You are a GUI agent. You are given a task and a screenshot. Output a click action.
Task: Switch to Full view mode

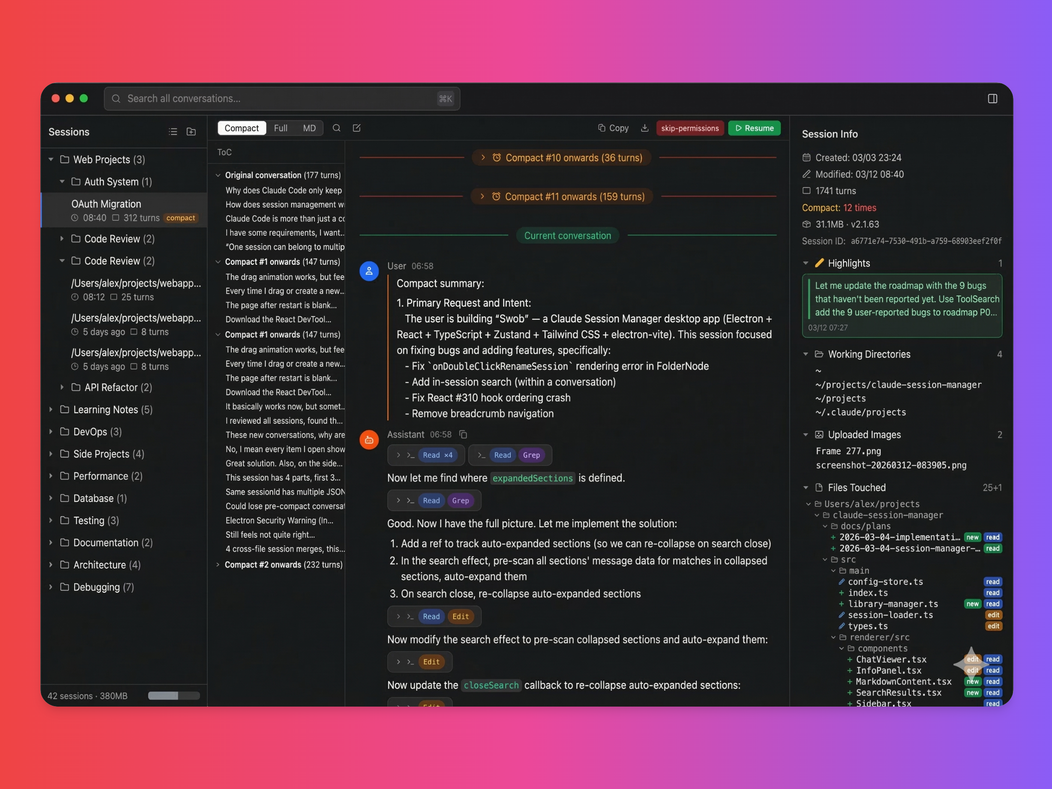[280, 128]
